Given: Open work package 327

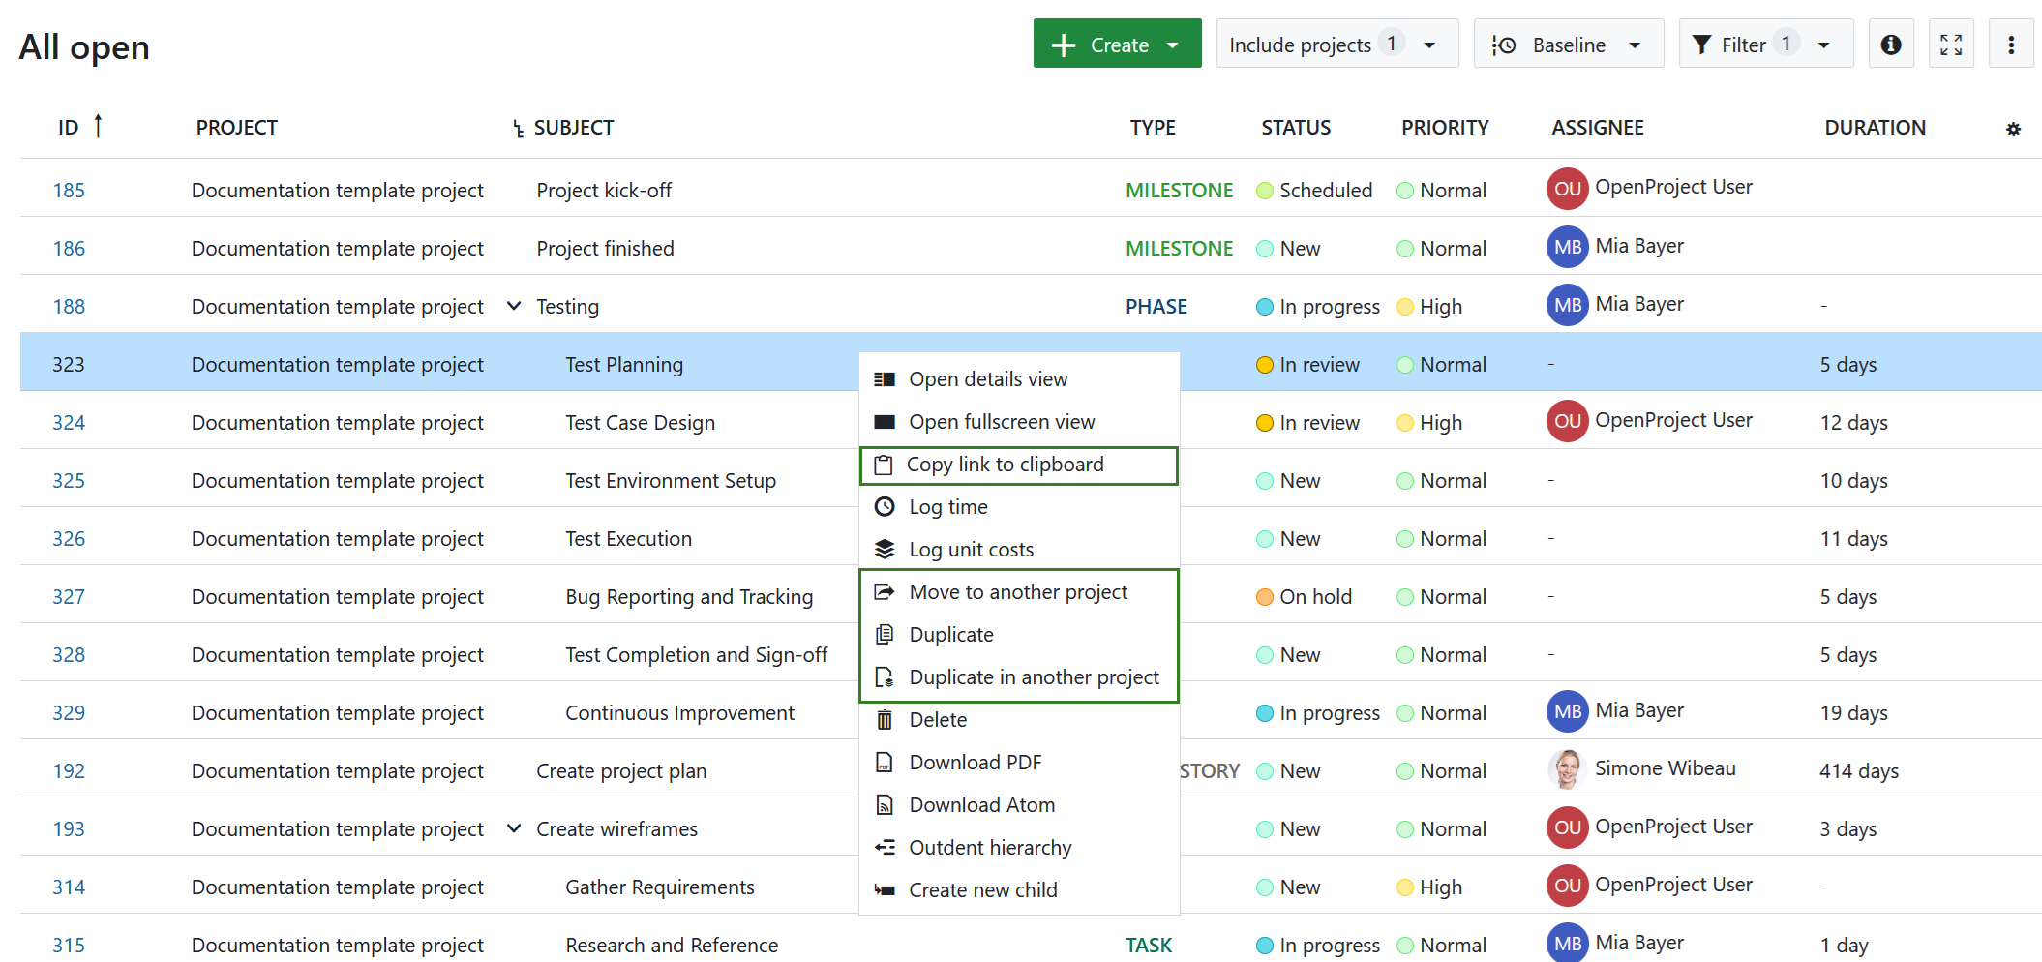Looking at the screenshot, I should (69, 596).
